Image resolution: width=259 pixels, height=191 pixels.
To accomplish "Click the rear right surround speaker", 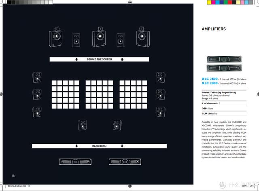I will [117, 125].
